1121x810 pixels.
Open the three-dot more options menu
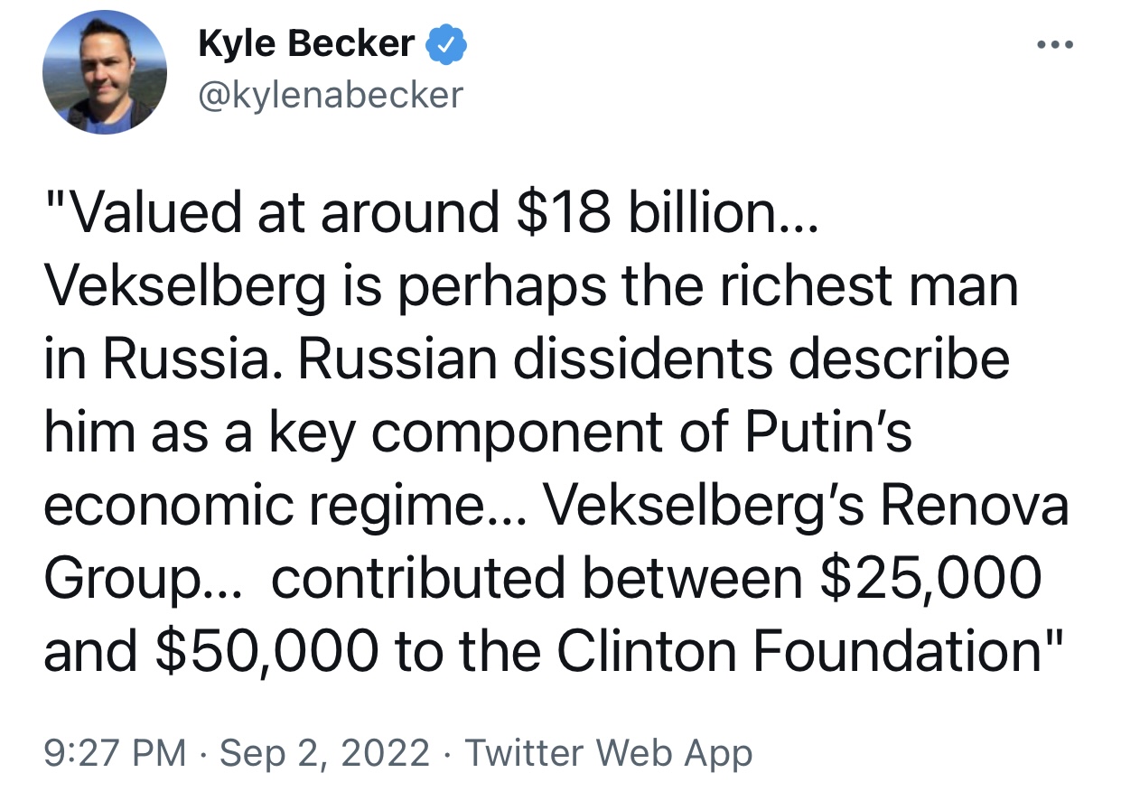pyautogui.click(x=1056, y=45)
